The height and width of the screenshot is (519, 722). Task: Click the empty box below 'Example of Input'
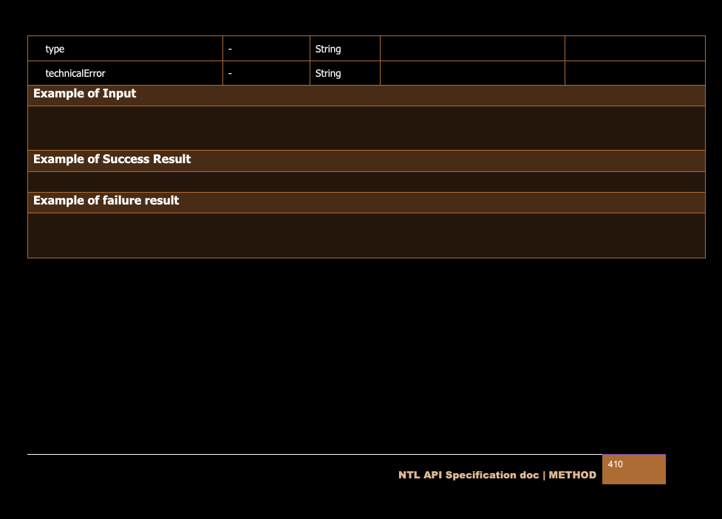366,128
